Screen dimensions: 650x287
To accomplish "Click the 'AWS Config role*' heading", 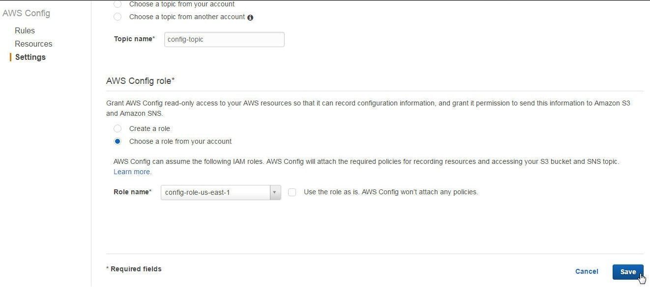I will (141, 80).
